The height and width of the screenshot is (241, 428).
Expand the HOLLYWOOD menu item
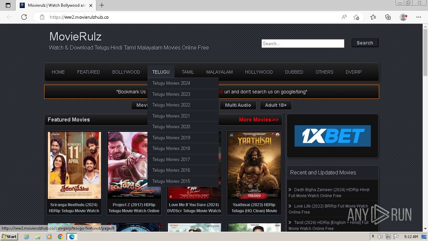[x=259, y=72]
